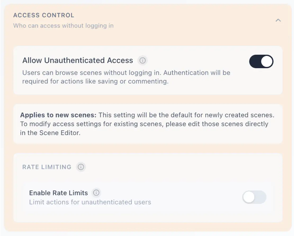Collapse the Access Control section chevron
This screenshot has height=236, width=294.
click(x=278, y=20)
